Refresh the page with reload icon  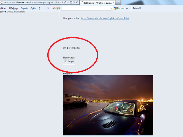74,2
